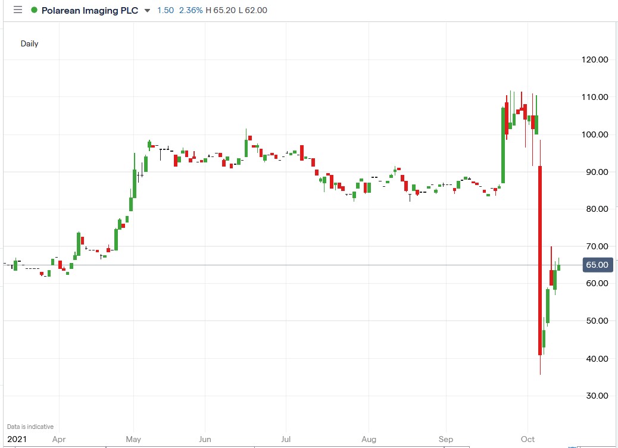The height and width of the screenshot is (448, 618).
Task: Click the Jul label on the date axis
Action: pyautogui.click(x=286, y=439)
